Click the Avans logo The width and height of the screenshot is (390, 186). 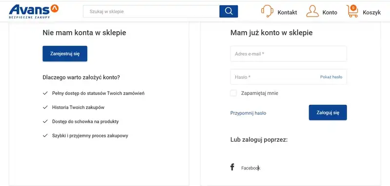34,11
